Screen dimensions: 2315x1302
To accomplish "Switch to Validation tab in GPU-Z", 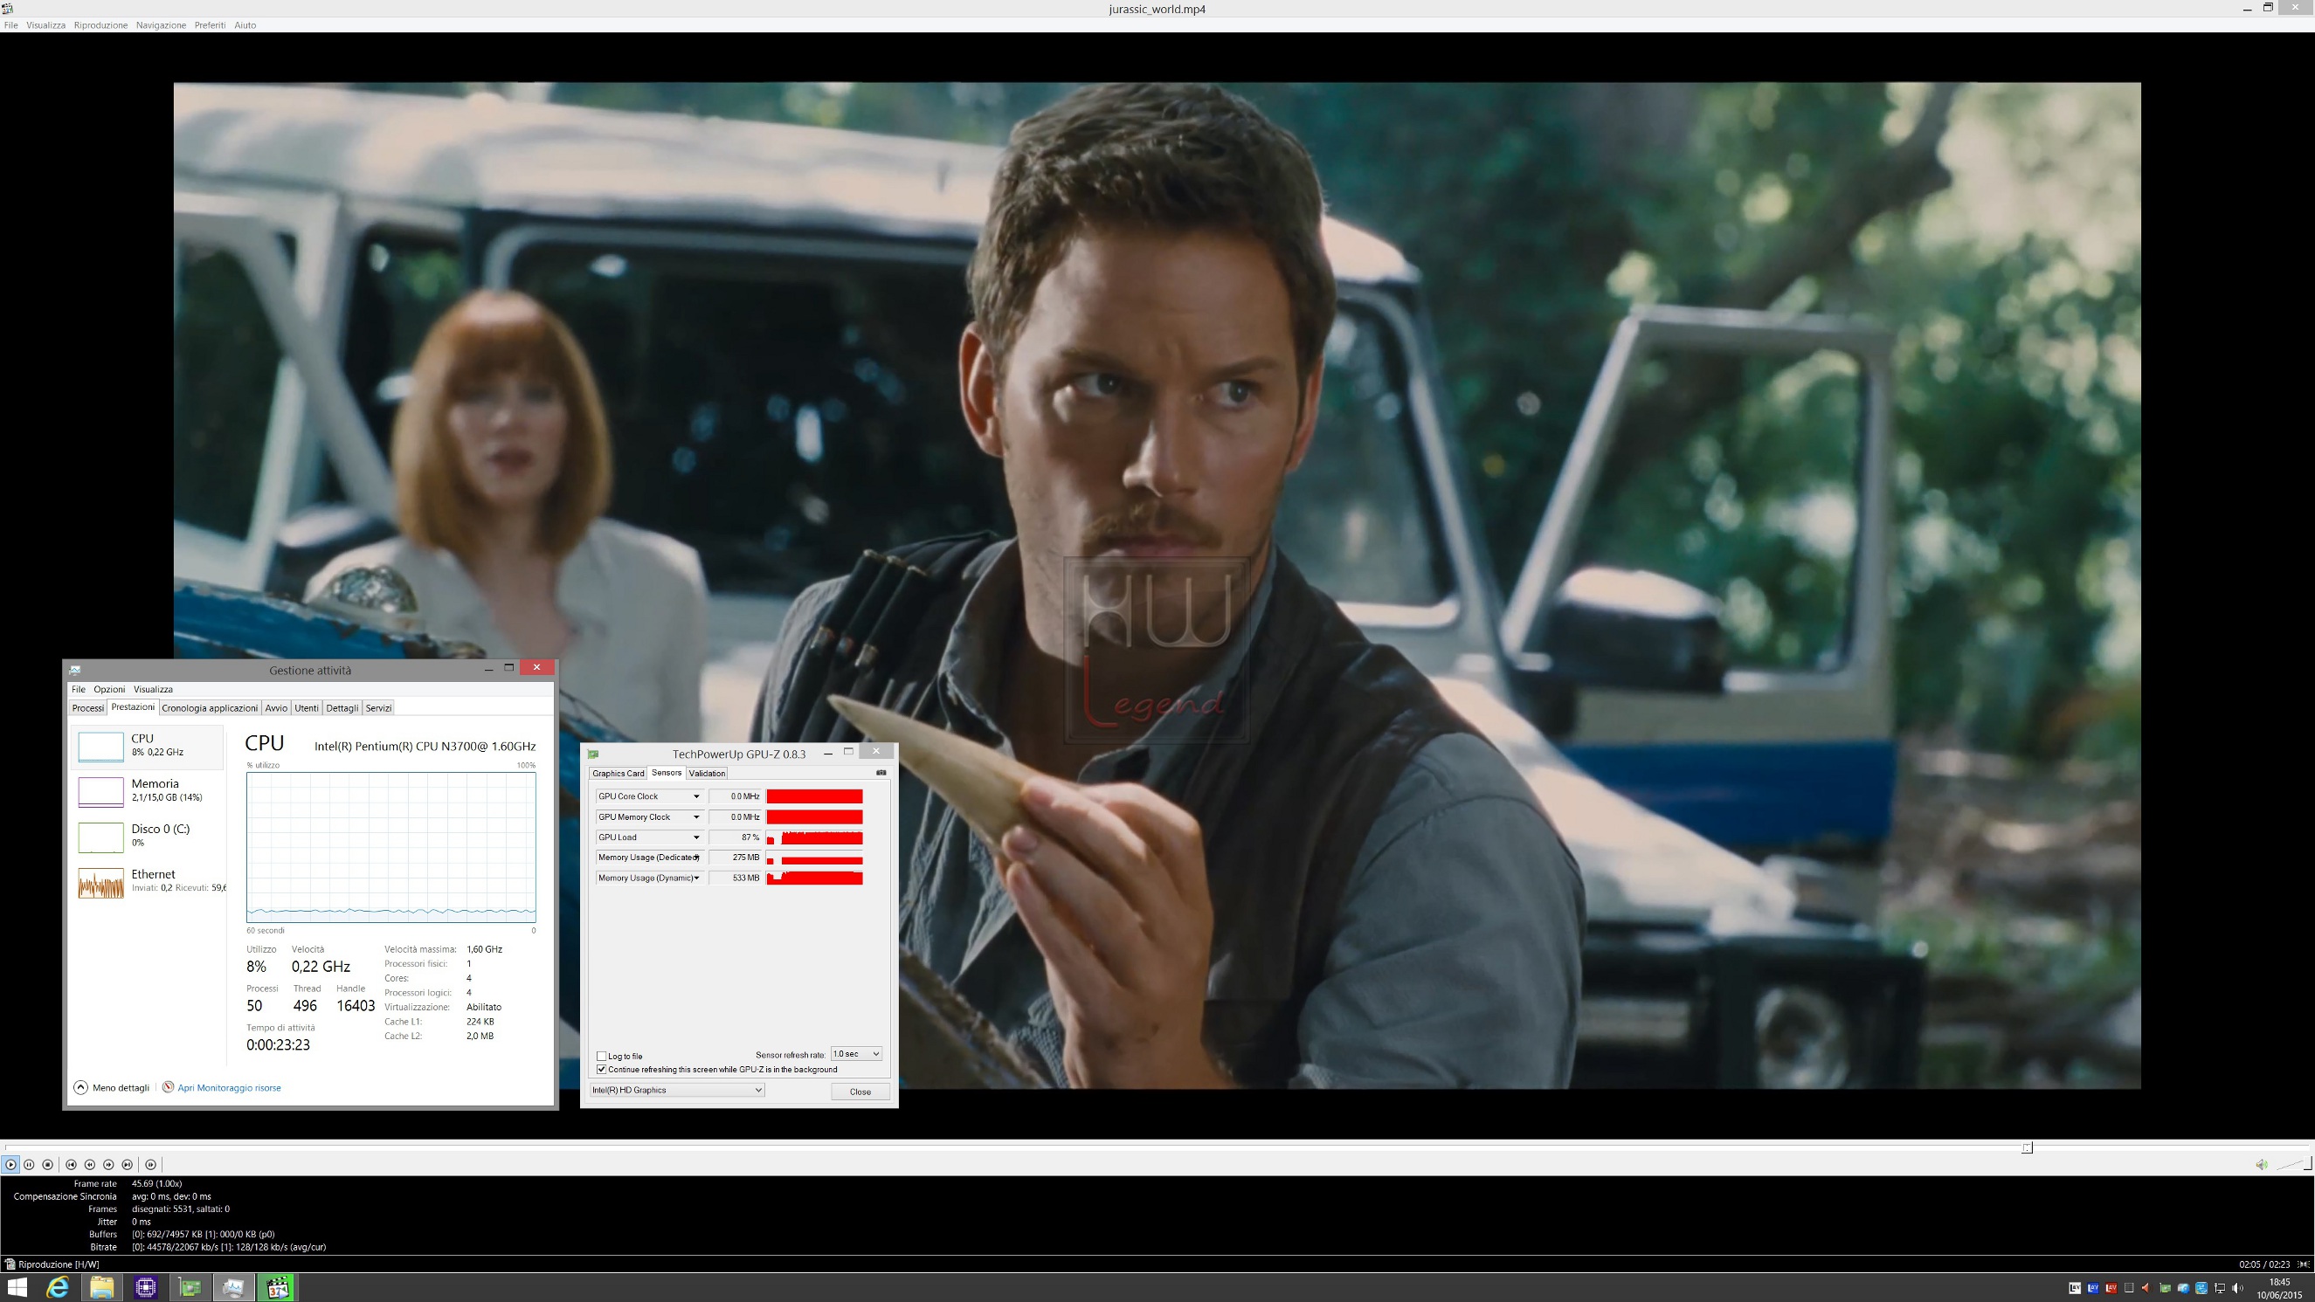I will [708, 774].
